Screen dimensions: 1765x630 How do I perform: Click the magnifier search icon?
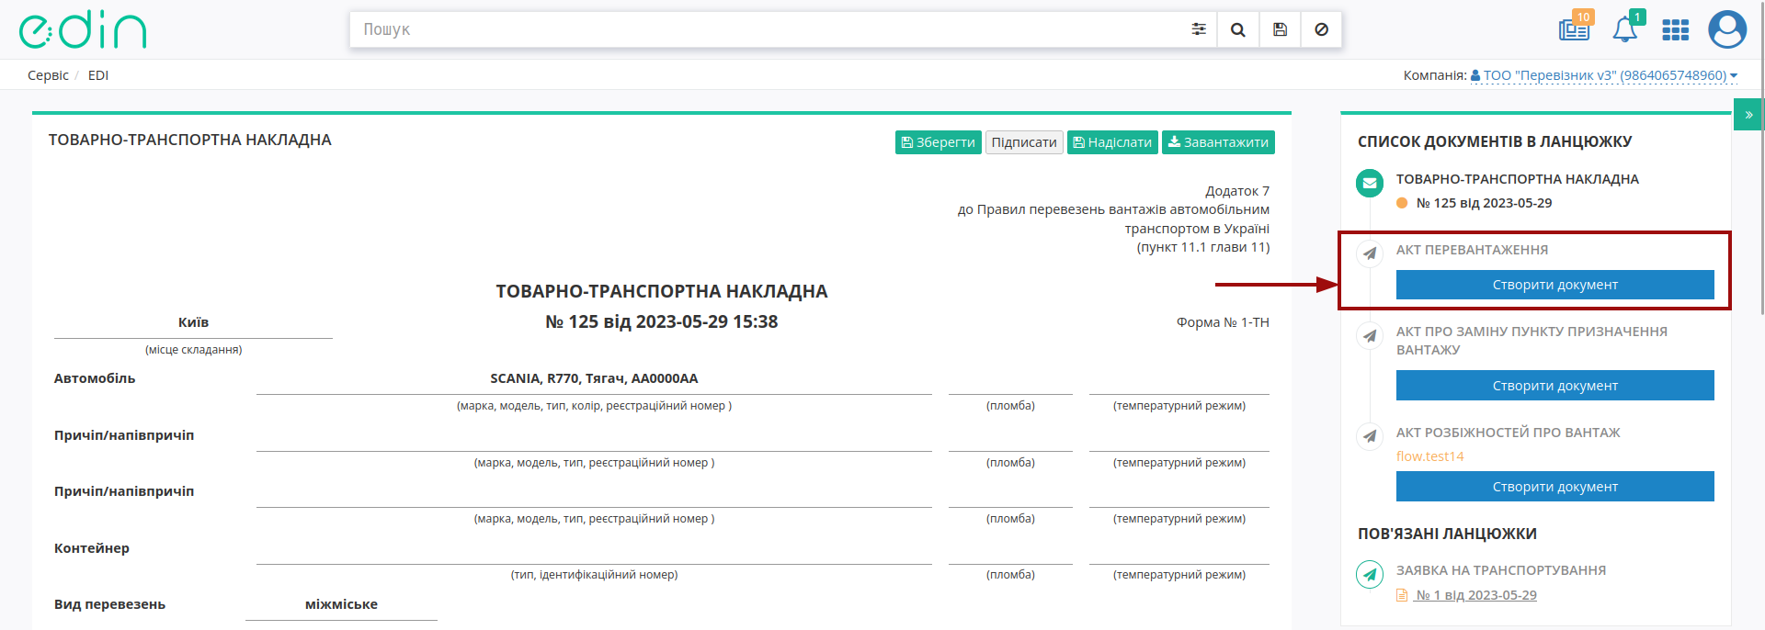pos(1238,29)
